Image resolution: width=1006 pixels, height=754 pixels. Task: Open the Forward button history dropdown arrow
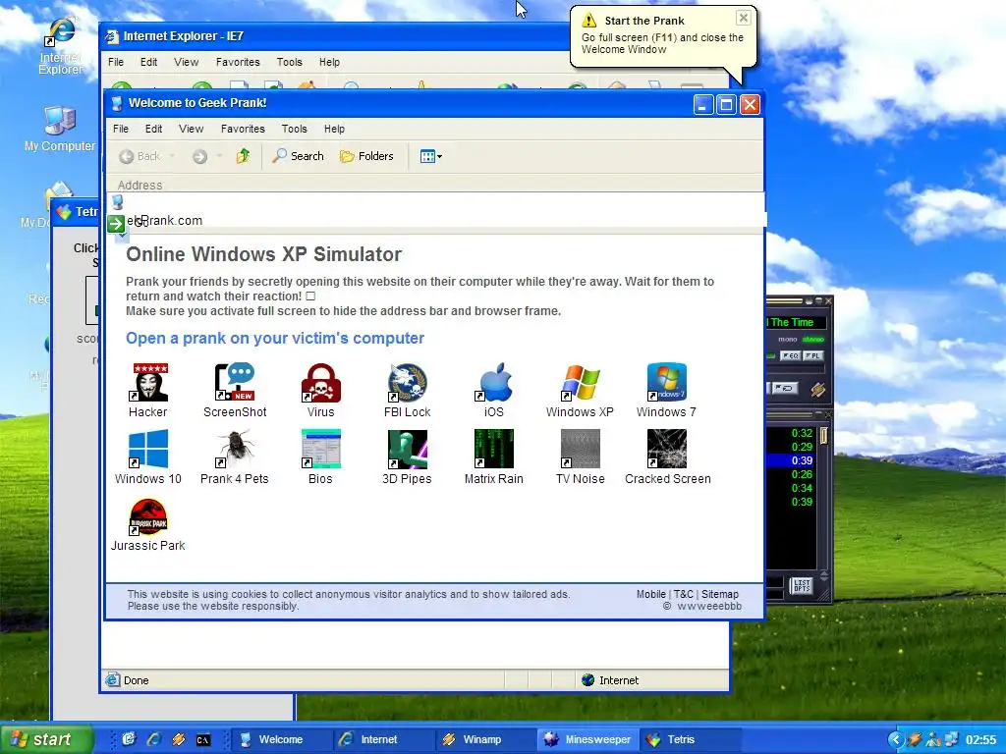pyautogui.click(x=219, y=156)
